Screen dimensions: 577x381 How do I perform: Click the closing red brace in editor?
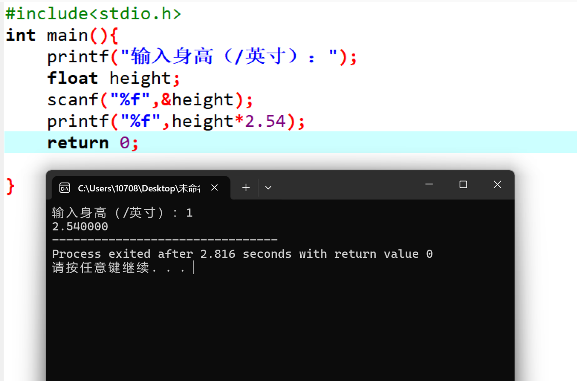[x=11, y=186]
